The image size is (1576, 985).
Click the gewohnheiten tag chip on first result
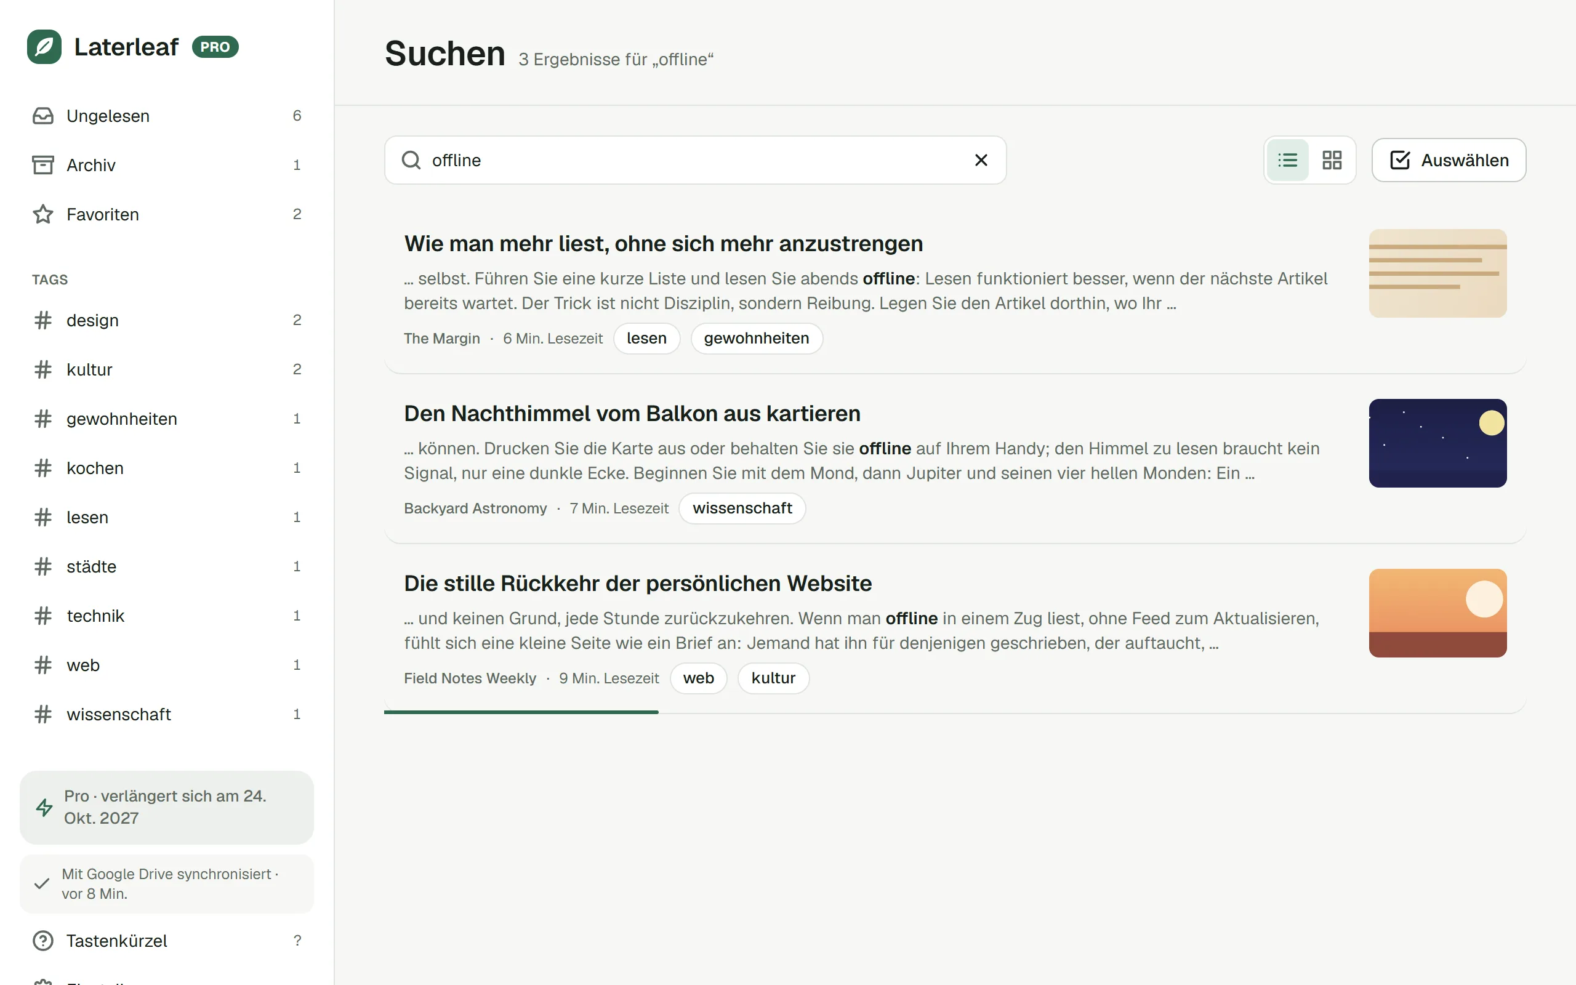click(756, 338)
